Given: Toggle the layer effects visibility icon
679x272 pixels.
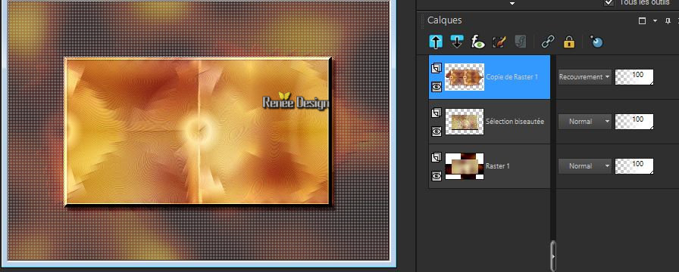Looking at the screenshot, I should tap(478, 42).
